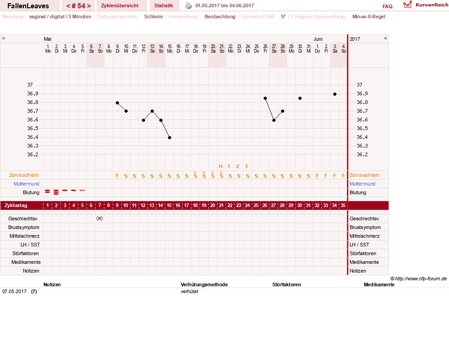Viewport: 449px width, 339px height.
Task: Go to previous cycle arrow before #54
Action: [x=68, y=6]
